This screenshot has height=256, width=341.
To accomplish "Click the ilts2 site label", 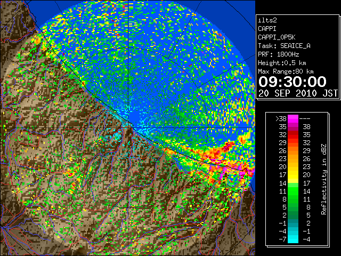I will click(267, 20).
